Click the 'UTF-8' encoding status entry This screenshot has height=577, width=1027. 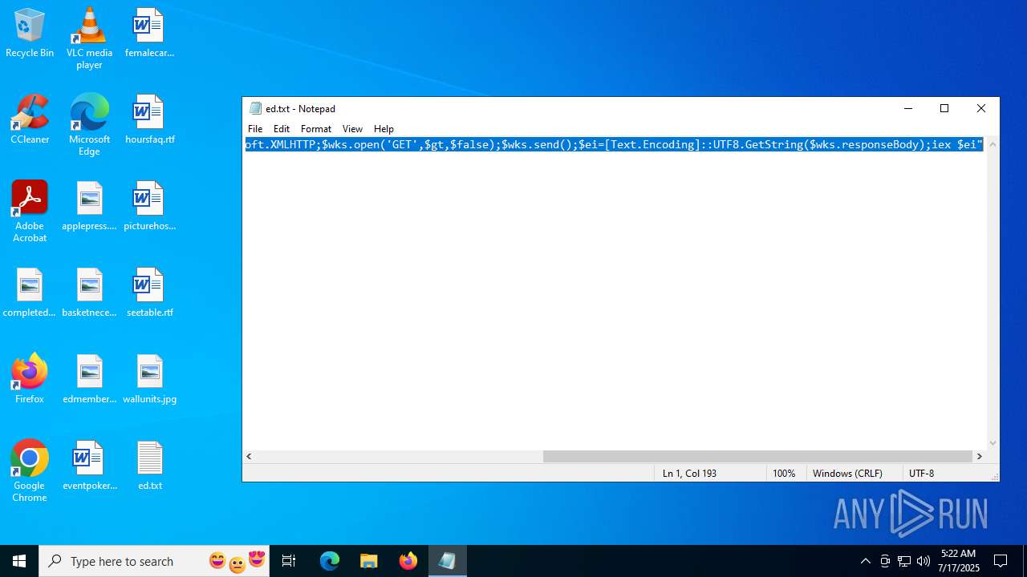point(921,474)
